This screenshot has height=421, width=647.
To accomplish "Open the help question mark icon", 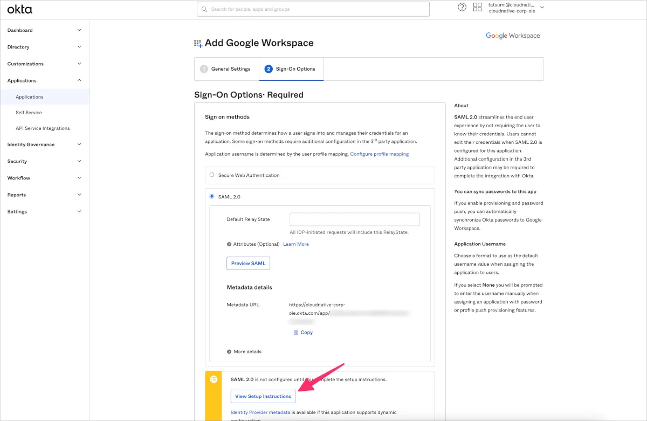I will tap(462, 7).
